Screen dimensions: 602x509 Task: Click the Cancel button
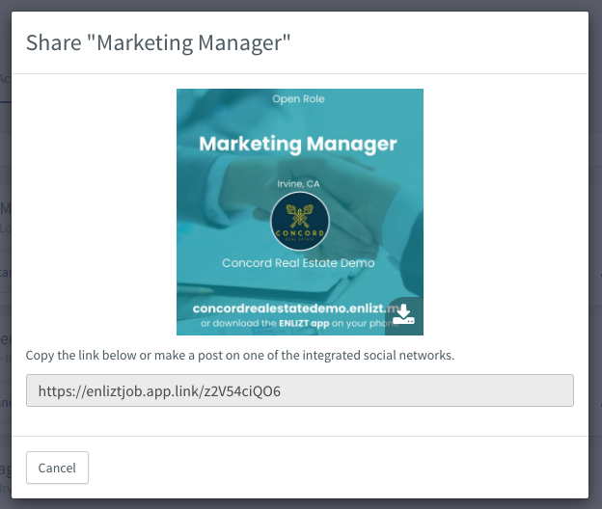coord(57,468)
